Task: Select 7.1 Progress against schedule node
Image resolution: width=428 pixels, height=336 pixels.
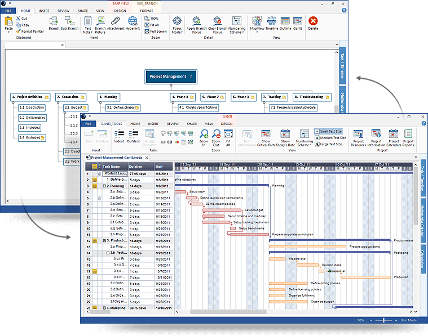Action: coord(293,107)
